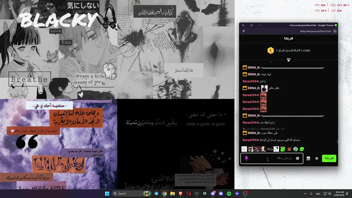Click the green الدردشة send button
Screen dimensions: 352x198
(329, 158)
